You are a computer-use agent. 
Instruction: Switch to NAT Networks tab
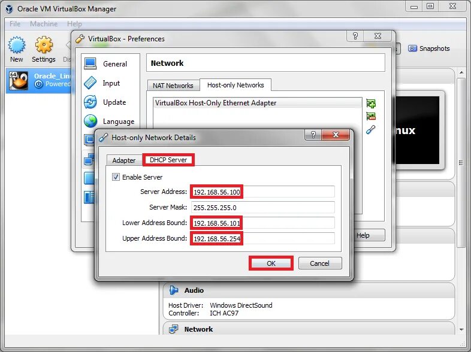173,86
